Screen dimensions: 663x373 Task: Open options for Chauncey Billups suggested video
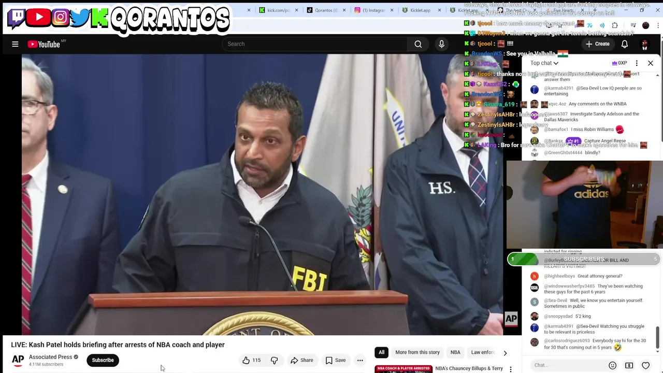click(511, 369)
